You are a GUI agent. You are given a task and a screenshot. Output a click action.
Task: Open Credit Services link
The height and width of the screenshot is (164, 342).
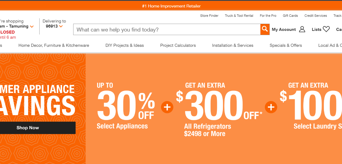click(x=315, y=16)
